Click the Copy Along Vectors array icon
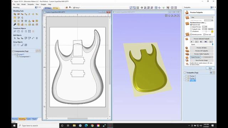228x128 pixels. click(x=22, y=45)
